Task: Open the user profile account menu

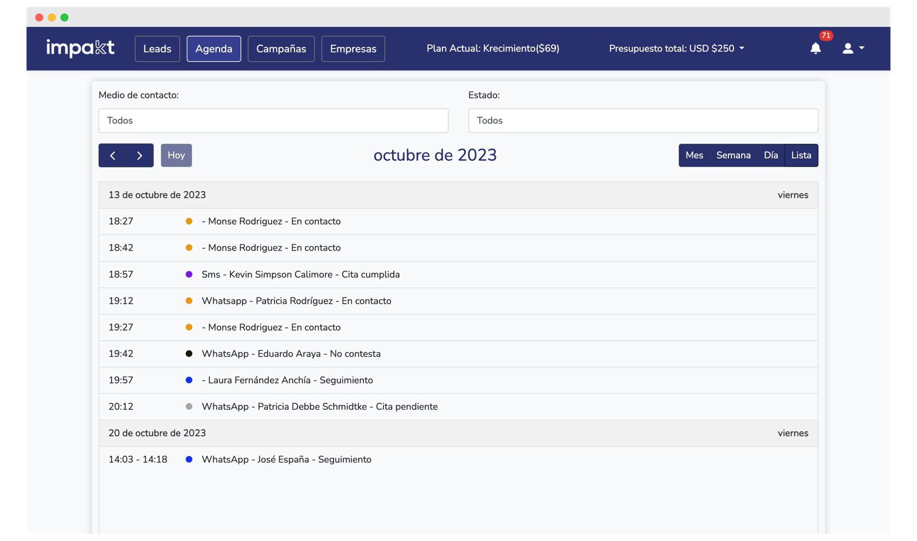Action: coord(852,49)
